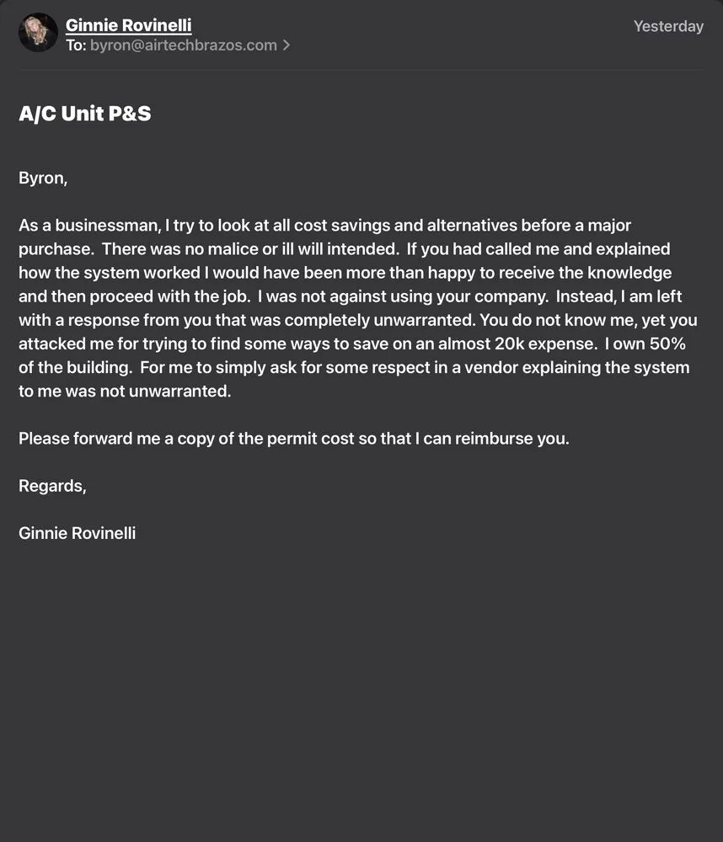
Task: Click the "I own 50%" text
Action: click(x=636, y=344)
